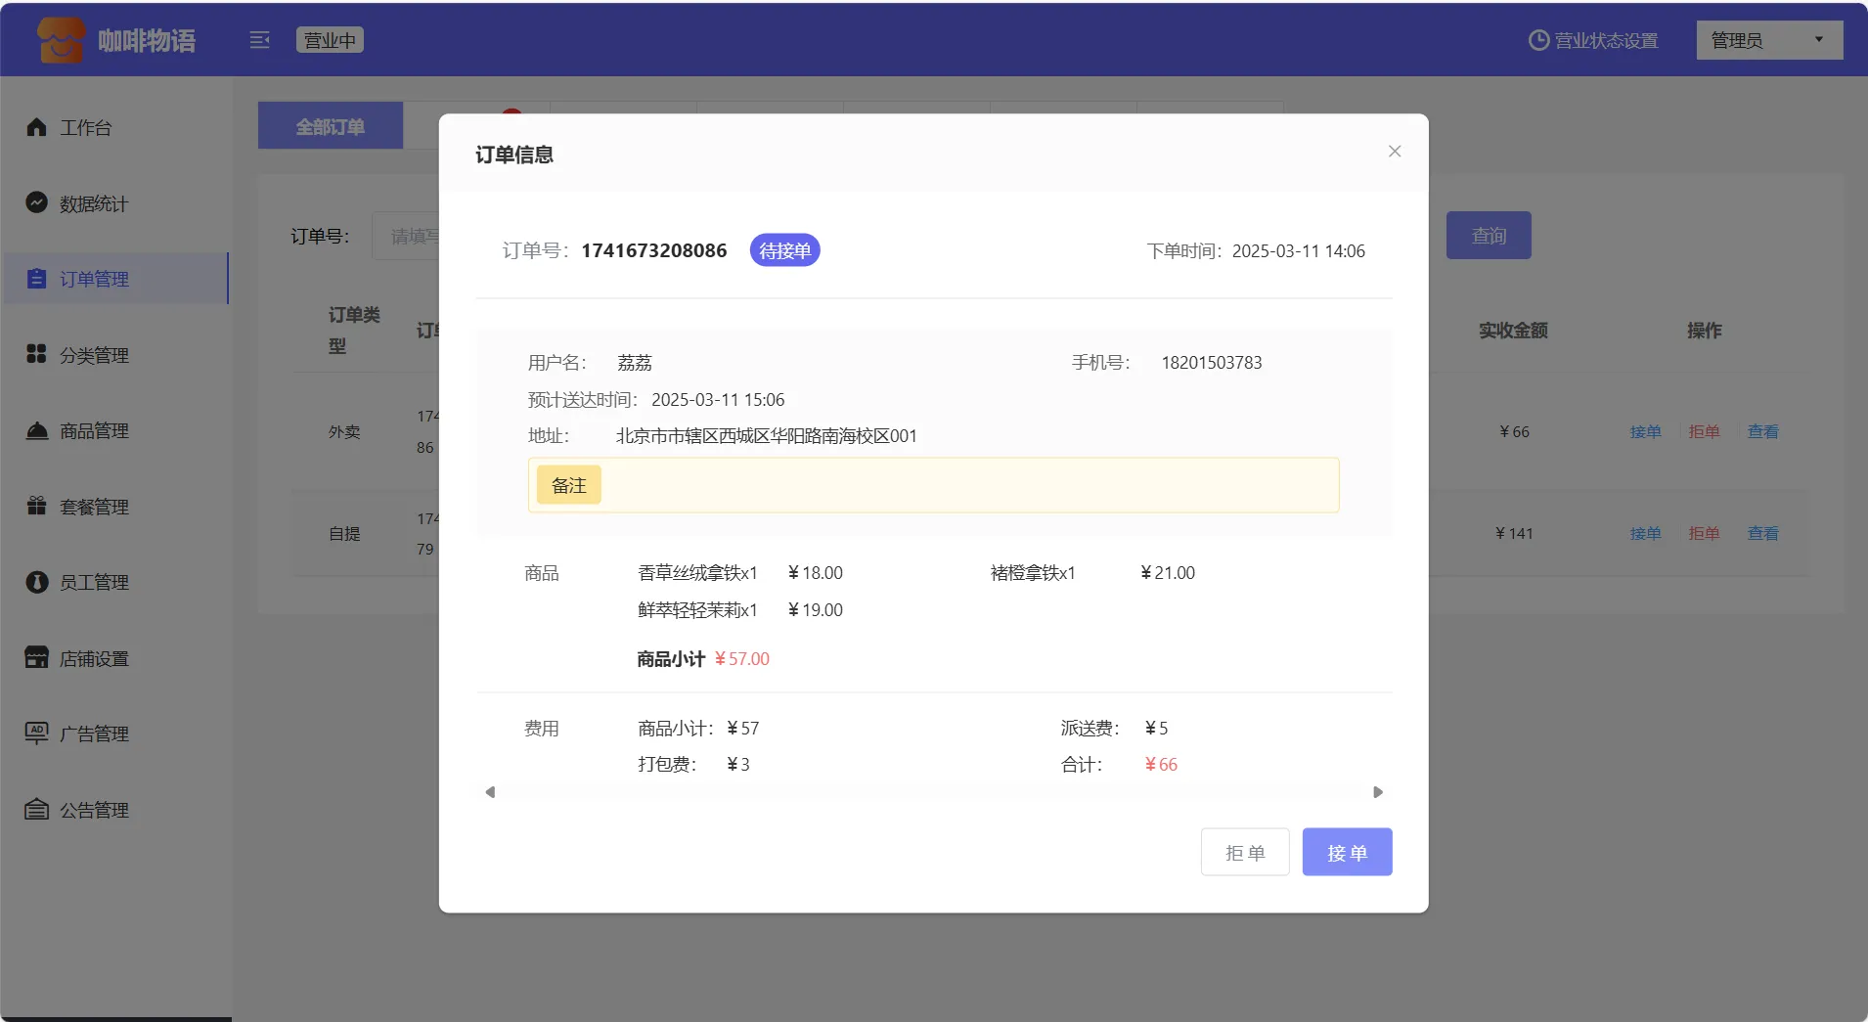
Task: Open the set meal gift icon
Action: tap(37, 506)
